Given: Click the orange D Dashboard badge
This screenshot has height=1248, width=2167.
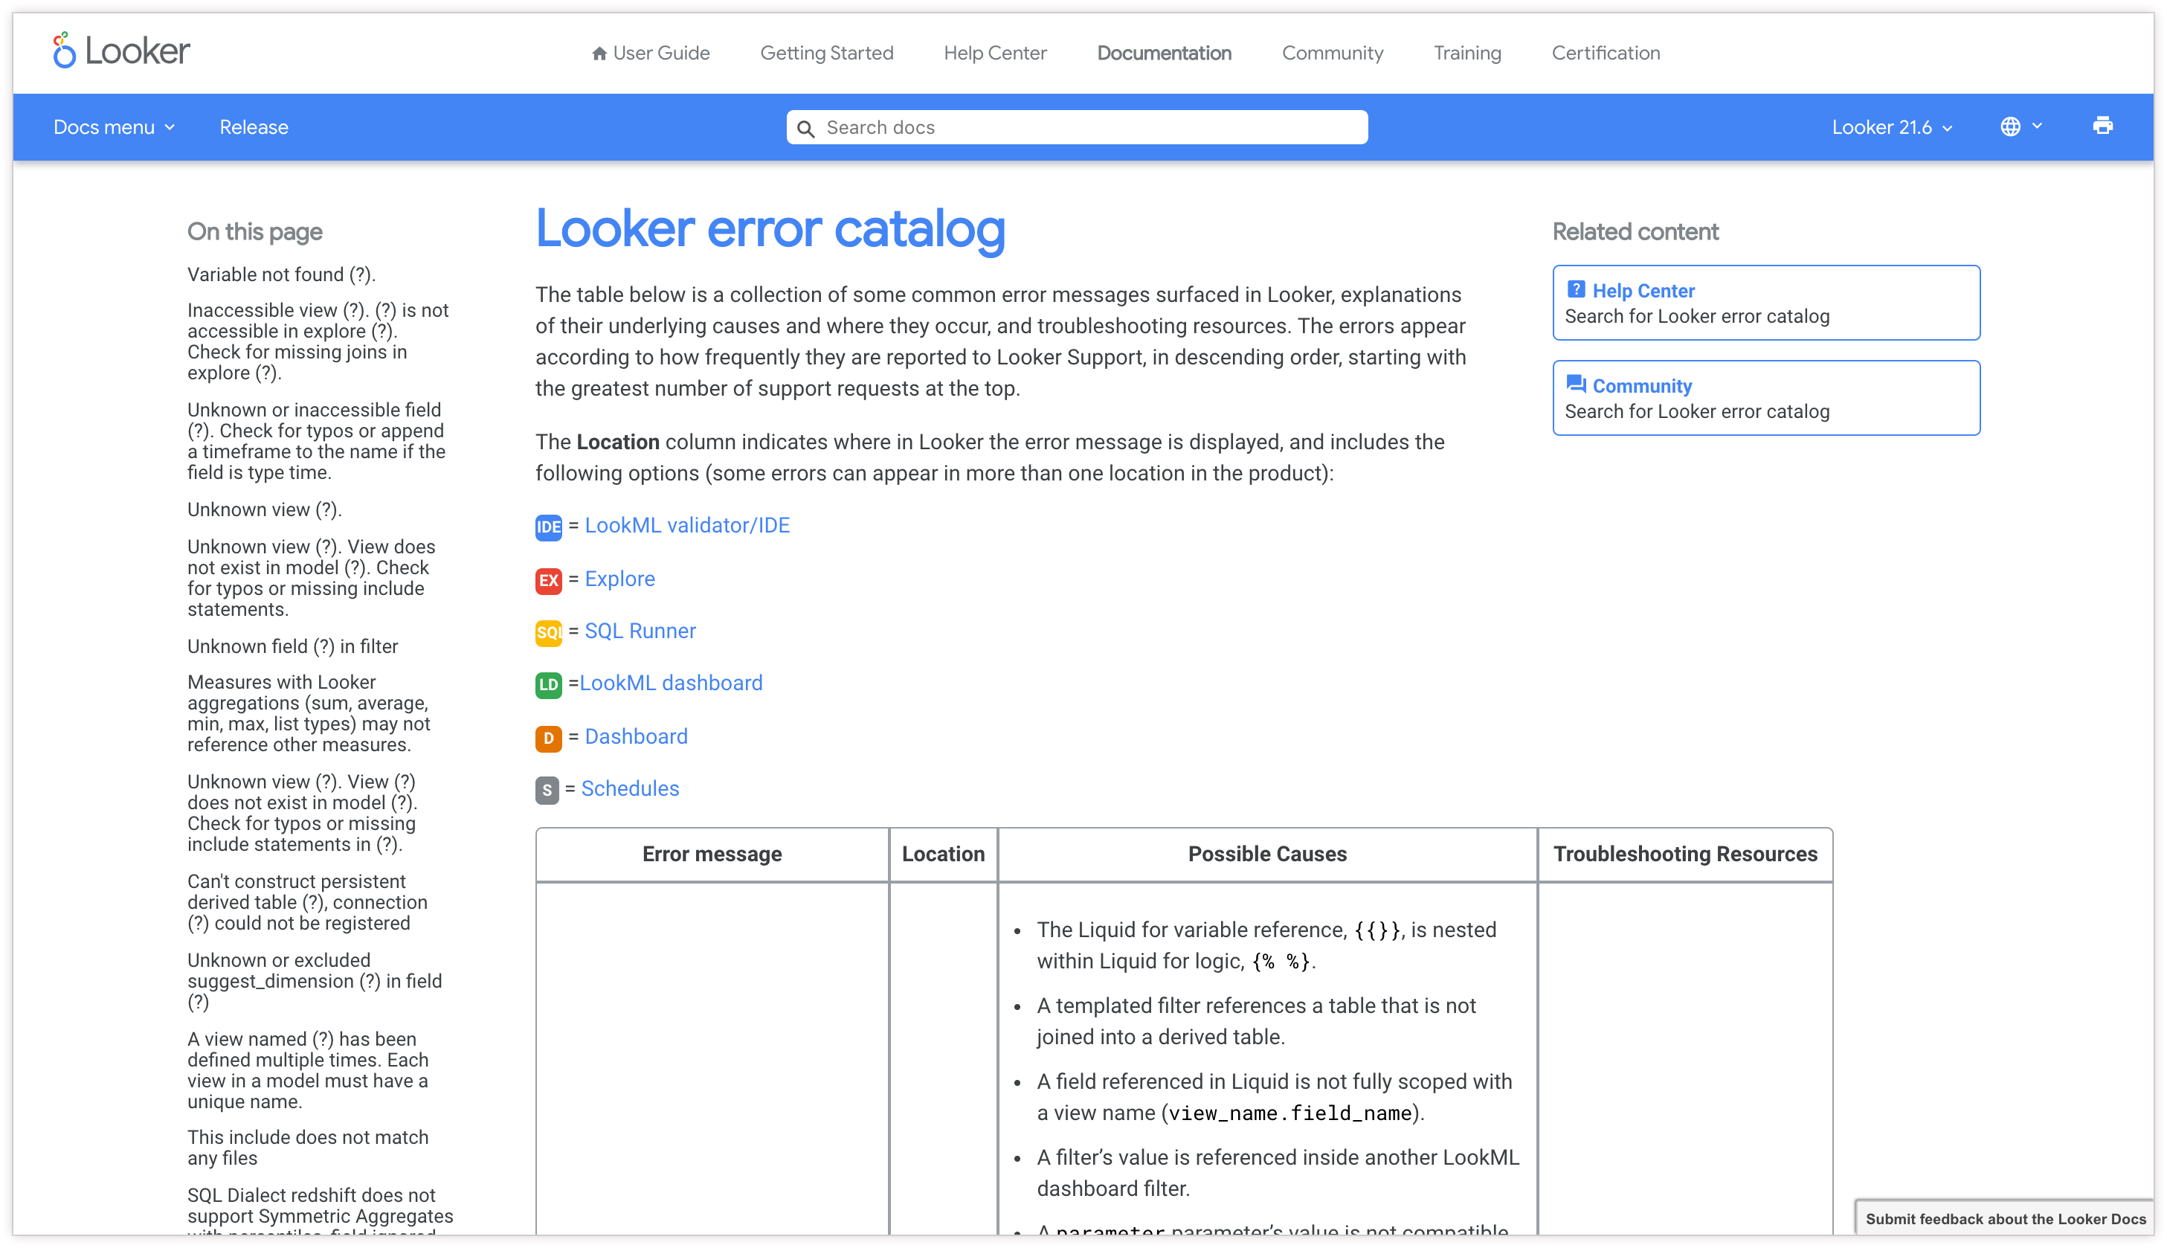Looking at the screenshot, I should [x=548, y=737].
